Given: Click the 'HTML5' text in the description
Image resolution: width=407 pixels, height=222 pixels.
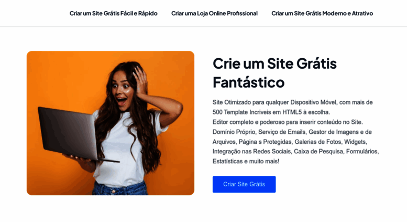Looking at the screenshot, I should (292, 112).
